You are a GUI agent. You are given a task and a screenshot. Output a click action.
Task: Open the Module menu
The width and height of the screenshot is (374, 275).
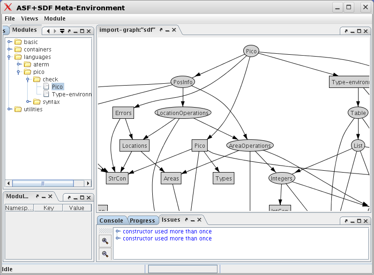point(55,19)
